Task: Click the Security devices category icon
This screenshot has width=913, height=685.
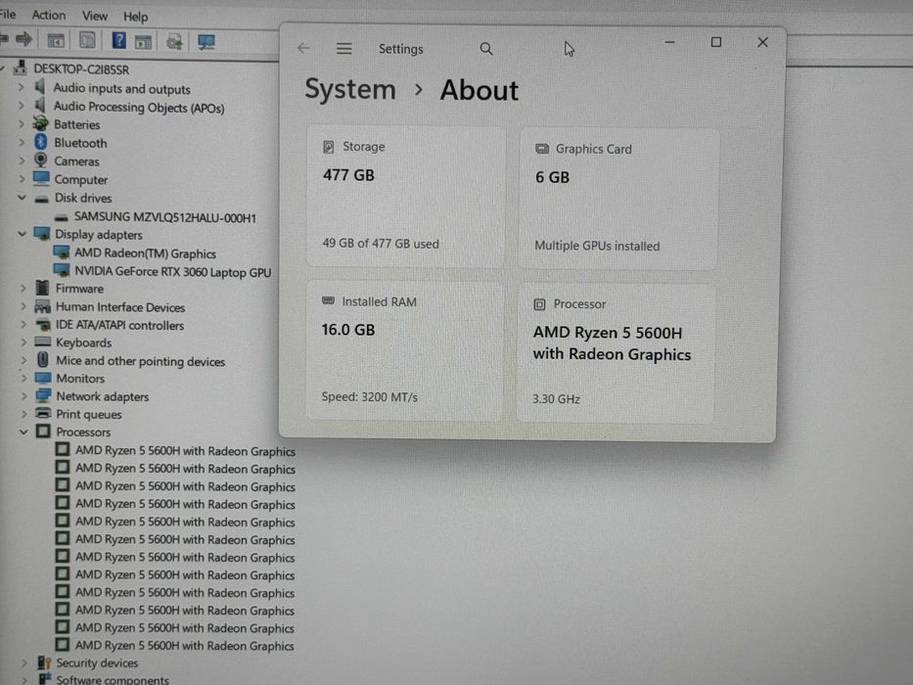Action: (44, 662)
